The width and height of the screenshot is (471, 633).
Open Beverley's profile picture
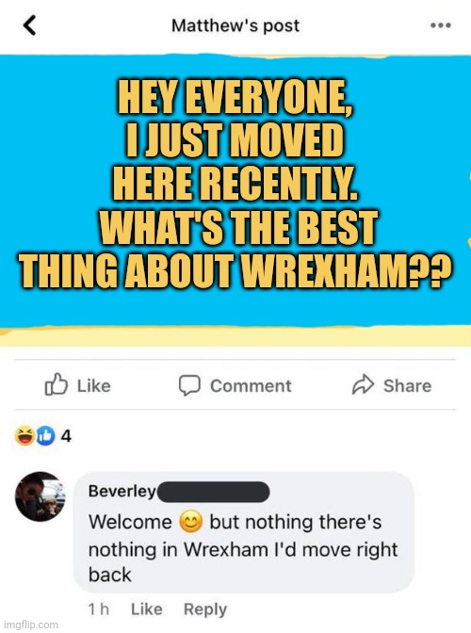40,496
